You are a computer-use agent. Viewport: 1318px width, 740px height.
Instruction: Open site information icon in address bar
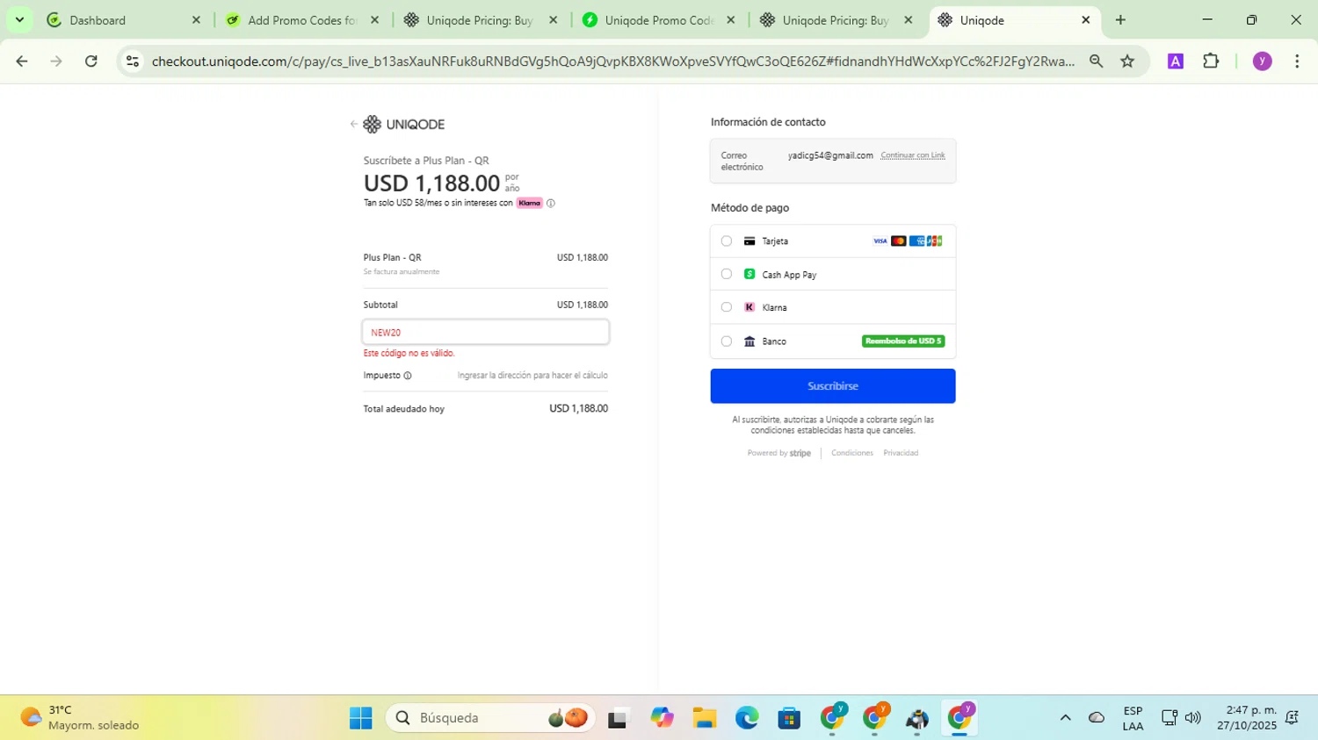point(133,61)
